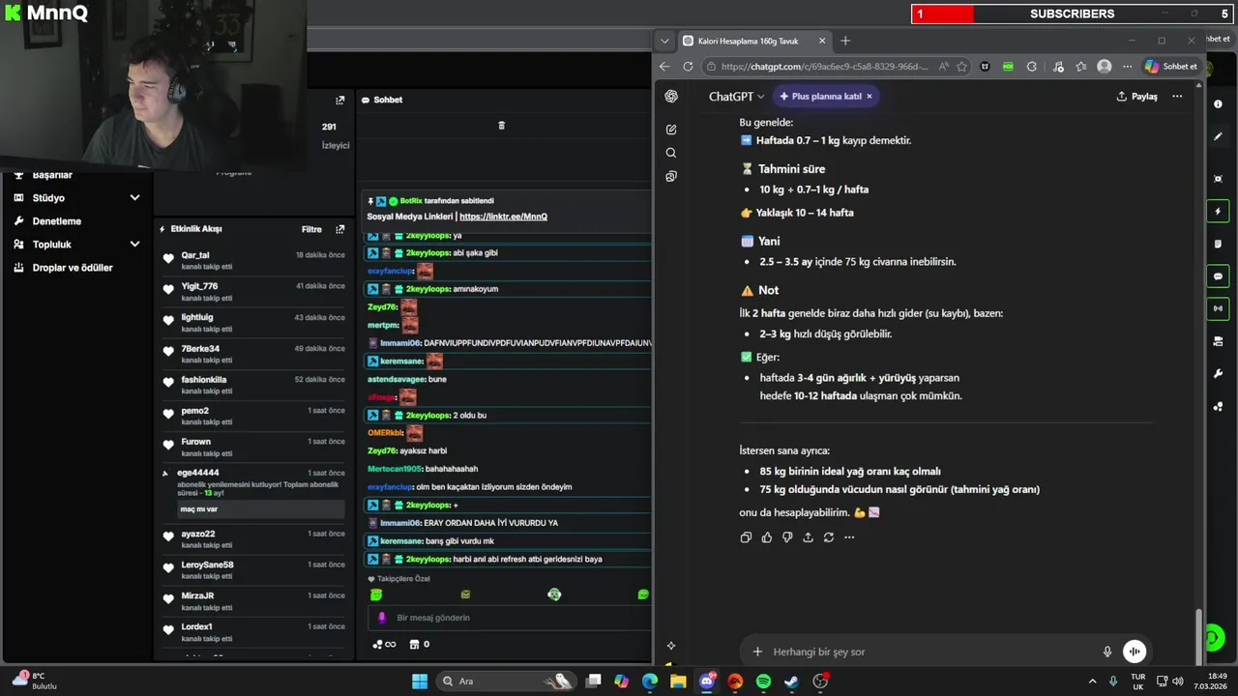Image resolution: width=1238 pixels, height=696 pixels.
Task: Add the page to favorites star
Action: [x=961, y=67]
